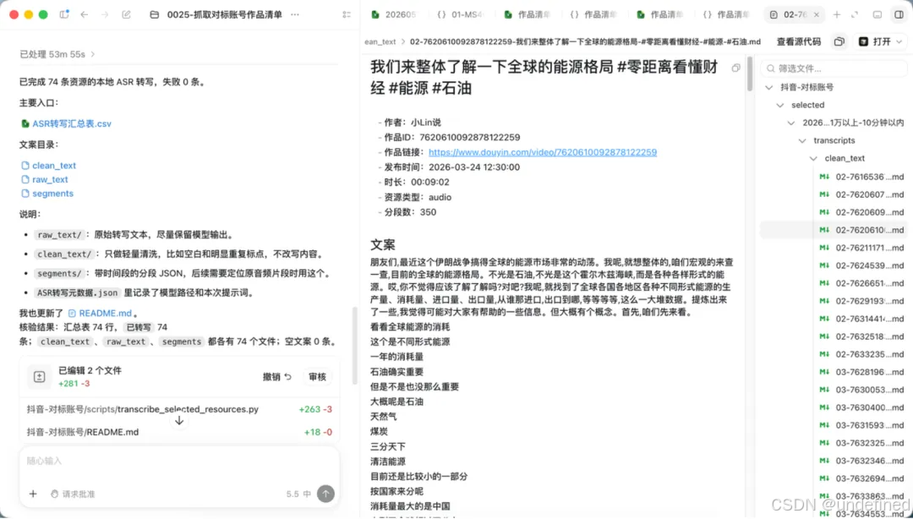Toggle 请求批准 approval mode
The image size is (913, 519).
coord(73,494)
